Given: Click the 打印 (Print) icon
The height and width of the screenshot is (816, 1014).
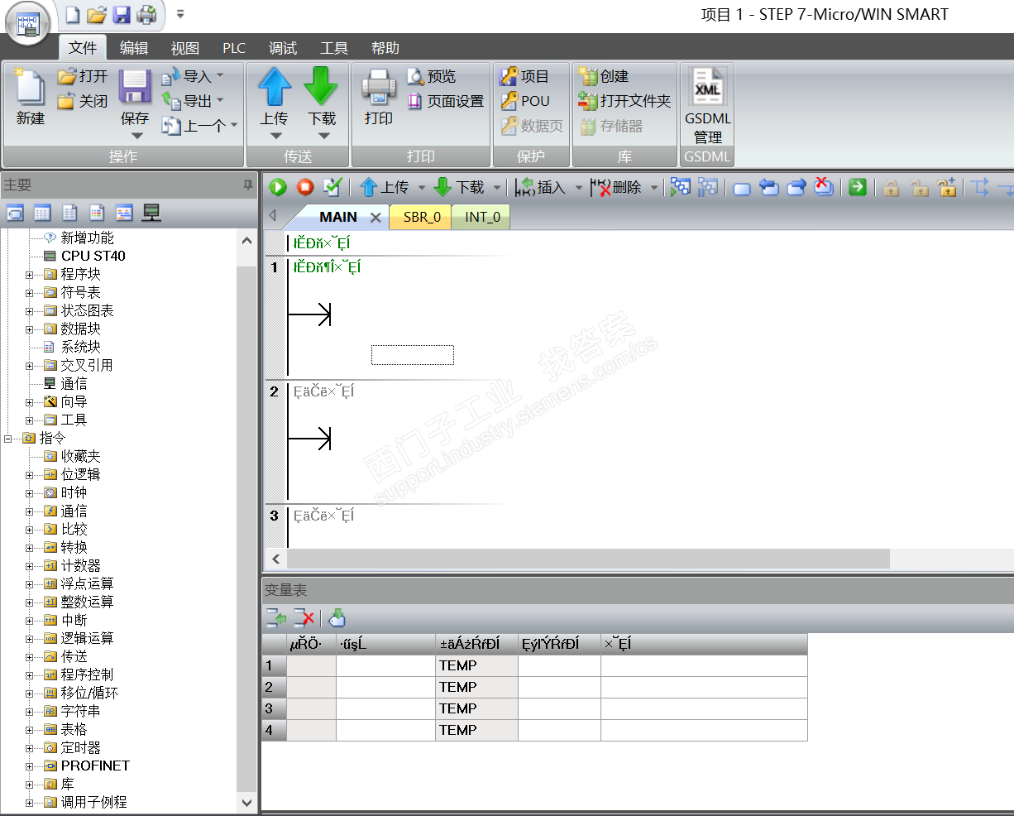Looking at the screenshot, I should click(379, 87).
